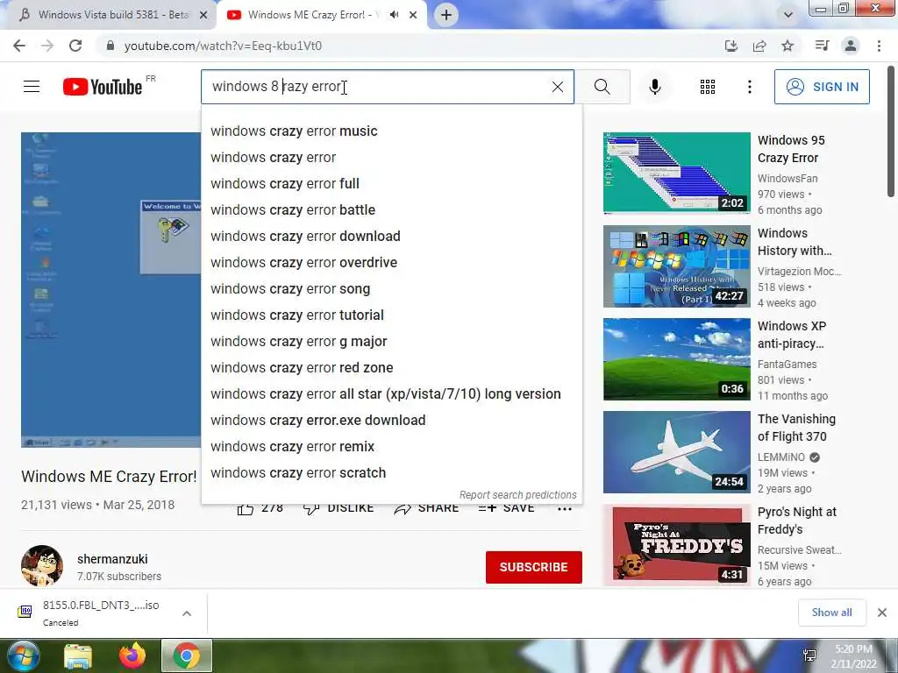The width and height of the screenshot is (898, 673).
Task: Click the Windows ME video player
Action: click(110, 289)
